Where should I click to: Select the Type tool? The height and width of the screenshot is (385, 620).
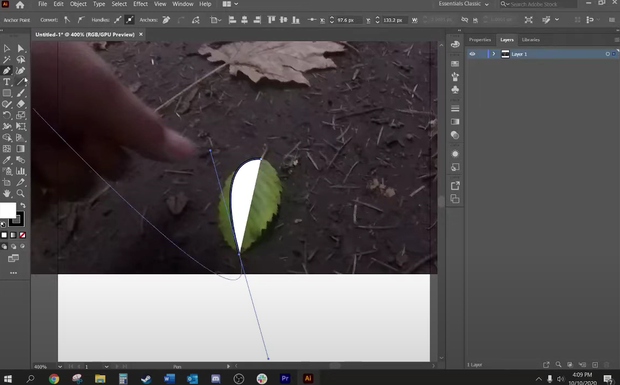7,82
